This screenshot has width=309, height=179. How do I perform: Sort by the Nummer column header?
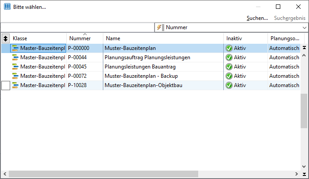tap(85, 38)
